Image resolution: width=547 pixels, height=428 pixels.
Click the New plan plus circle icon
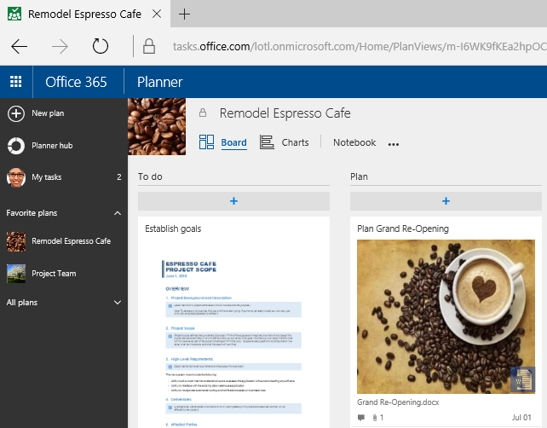(x=16, y=113)
